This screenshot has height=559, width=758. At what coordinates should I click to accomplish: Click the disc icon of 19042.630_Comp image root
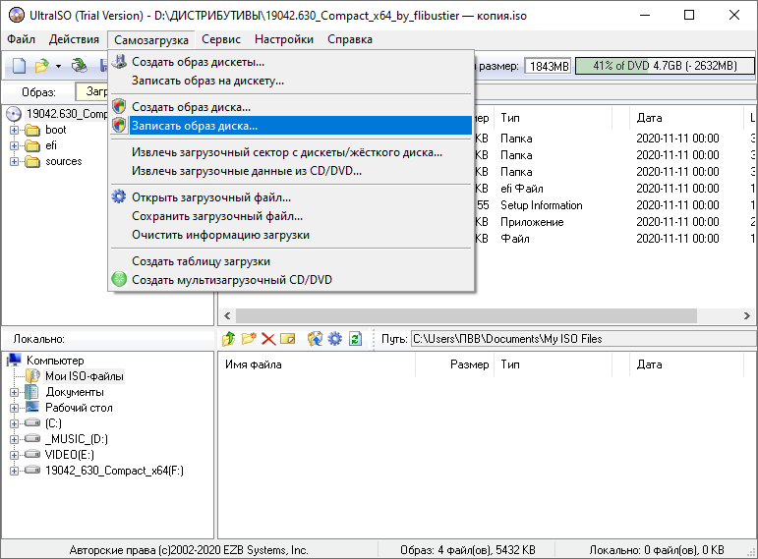coord(14,114)
